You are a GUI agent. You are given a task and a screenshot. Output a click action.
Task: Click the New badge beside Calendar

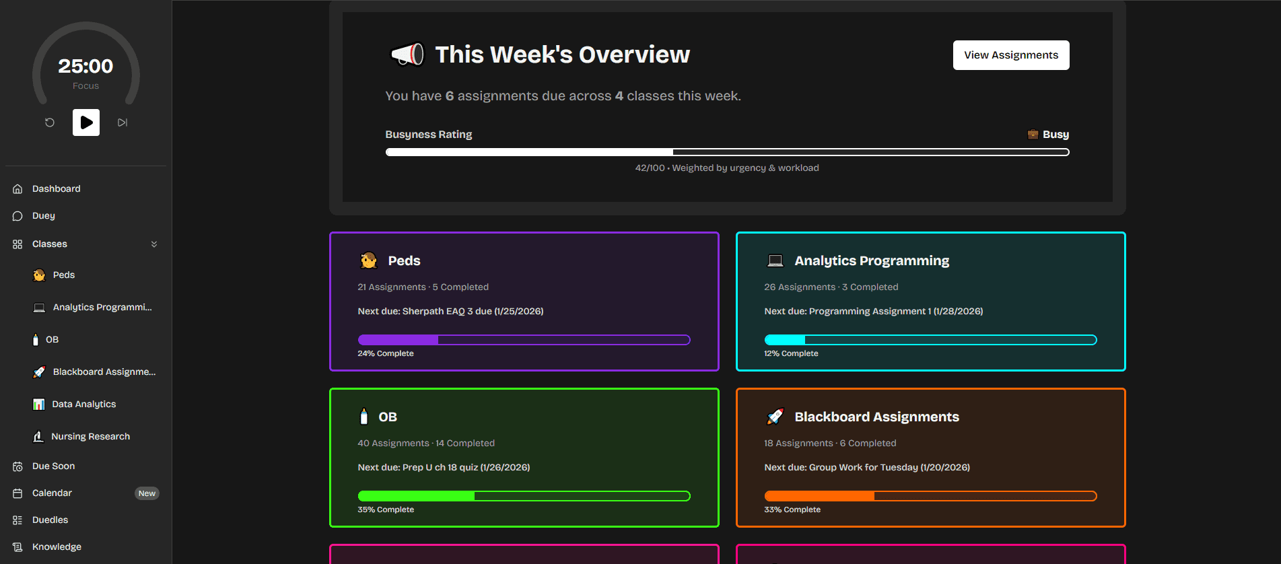click(x=147, y=493)
